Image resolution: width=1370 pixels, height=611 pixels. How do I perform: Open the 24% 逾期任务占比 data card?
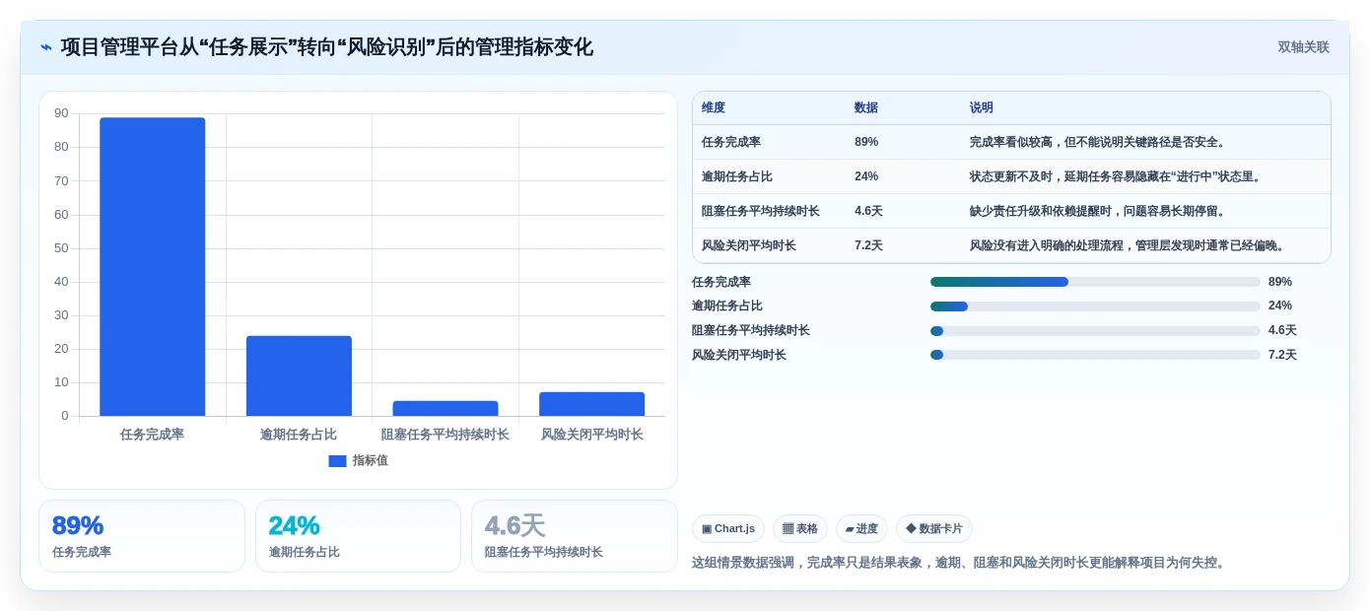coord(358,536)
